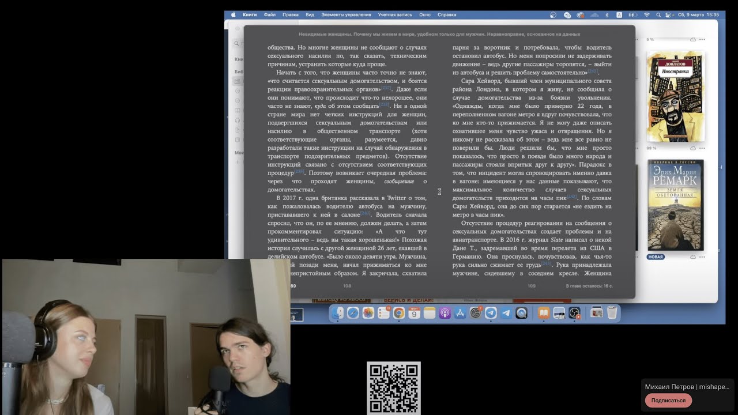Open Окно menu
Image resolution: width=738 pixels, height=415 pixels.
coord(425,14)
